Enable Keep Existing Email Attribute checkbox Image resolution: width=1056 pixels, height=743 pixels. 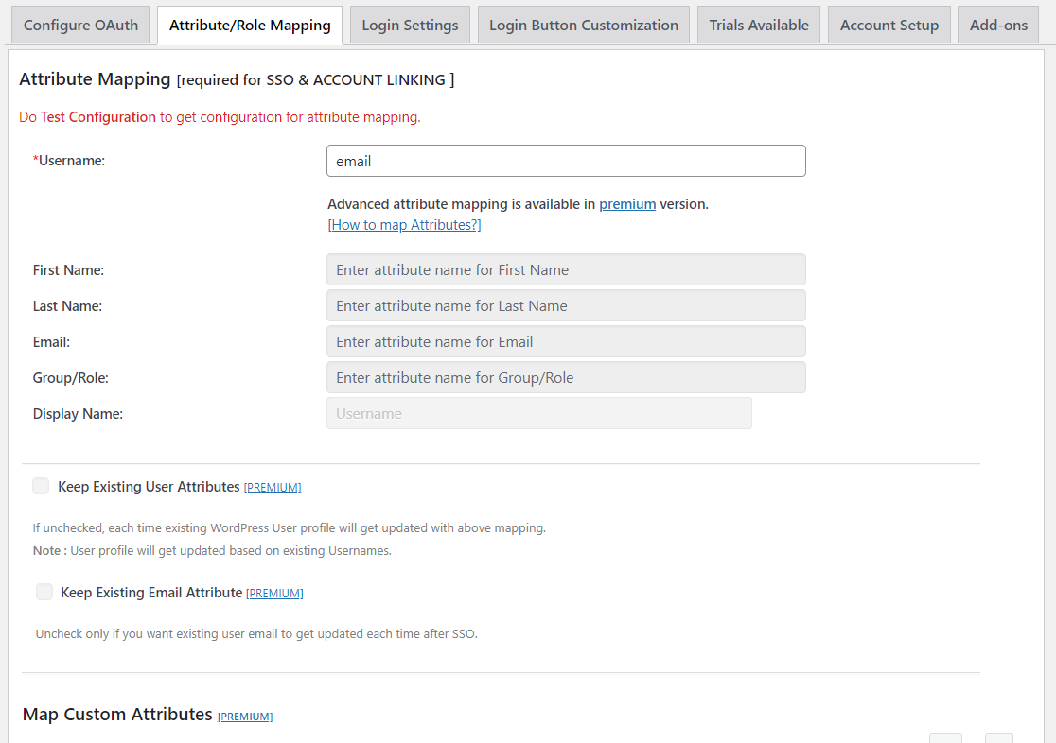(x=44, y=592)
